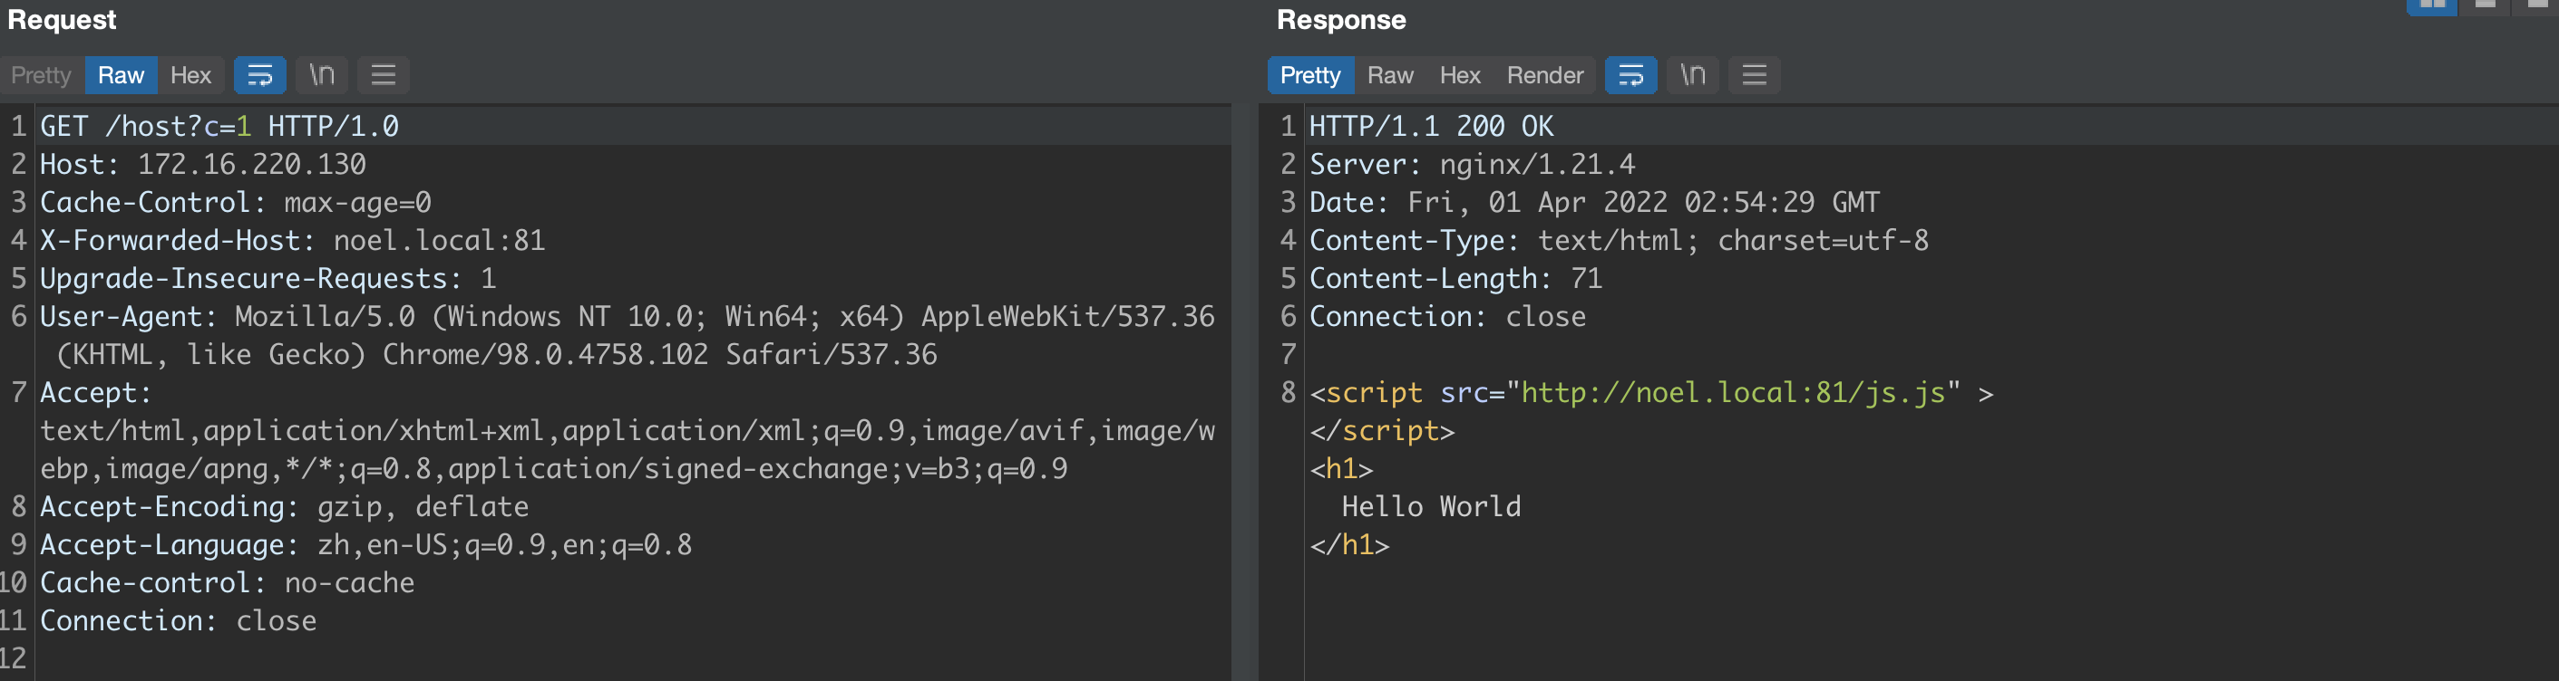Click the 'Cache-control: no-cache' header
The height and width of the screenshot is (681, 2559).
click(228, 582)
